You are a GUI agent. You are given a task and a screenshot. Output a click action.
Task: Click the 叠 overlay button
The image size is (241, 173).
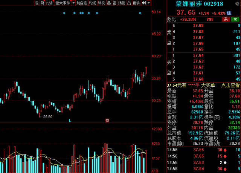[x=109, y=3]
